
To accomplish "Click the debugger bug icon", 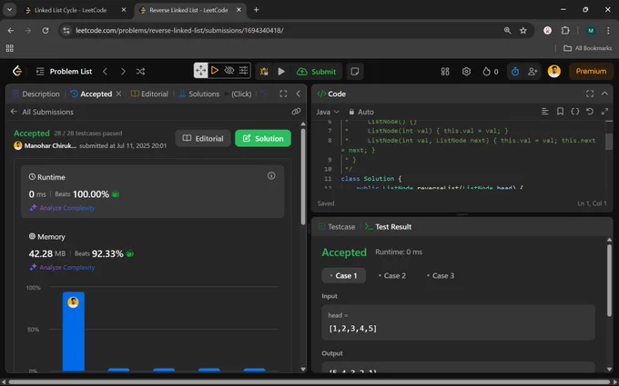I will [264, 71].
